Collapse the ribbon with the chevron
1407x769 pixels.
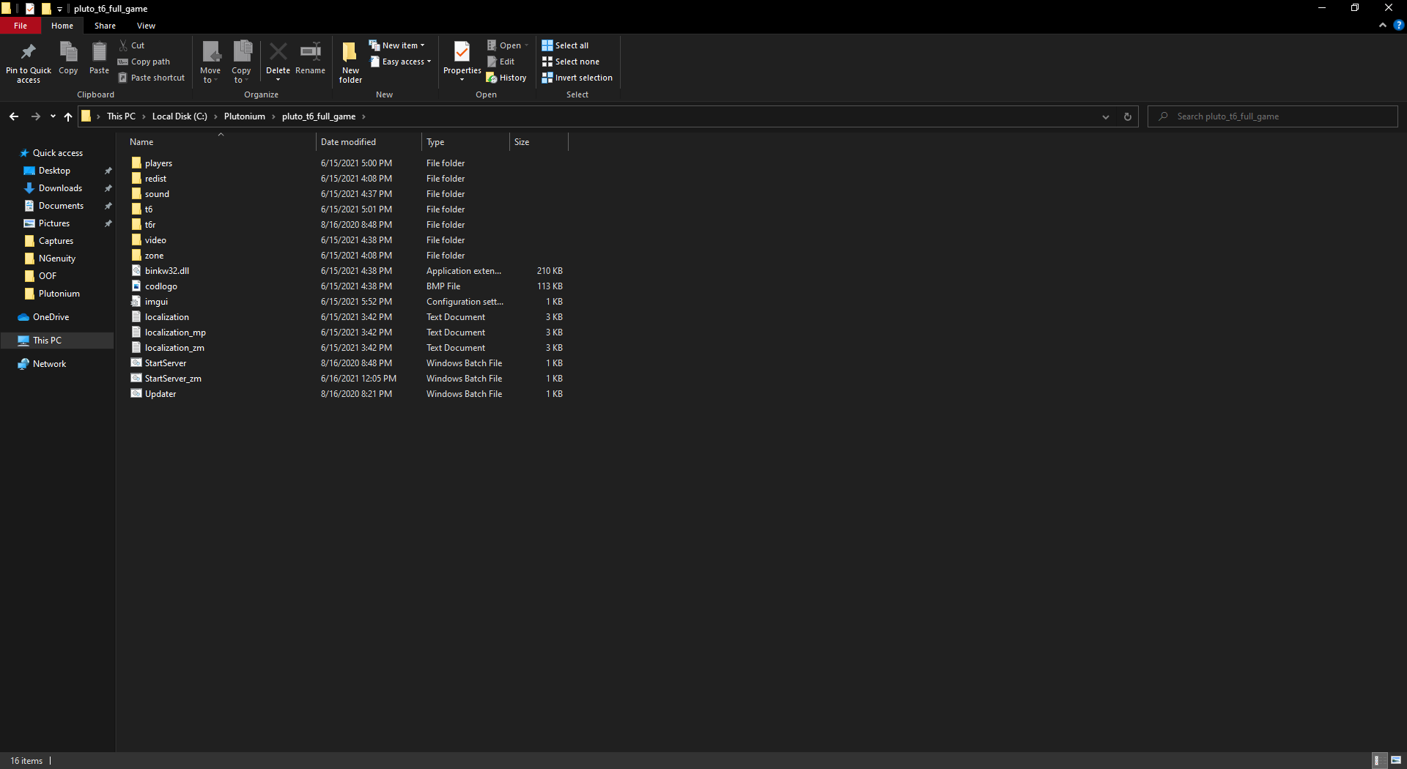click(1383, 25)
